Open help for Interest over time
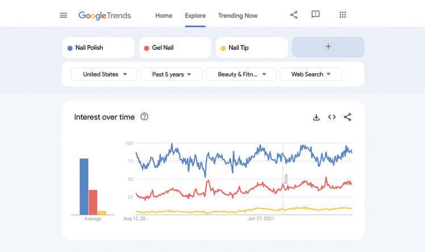 144,116
